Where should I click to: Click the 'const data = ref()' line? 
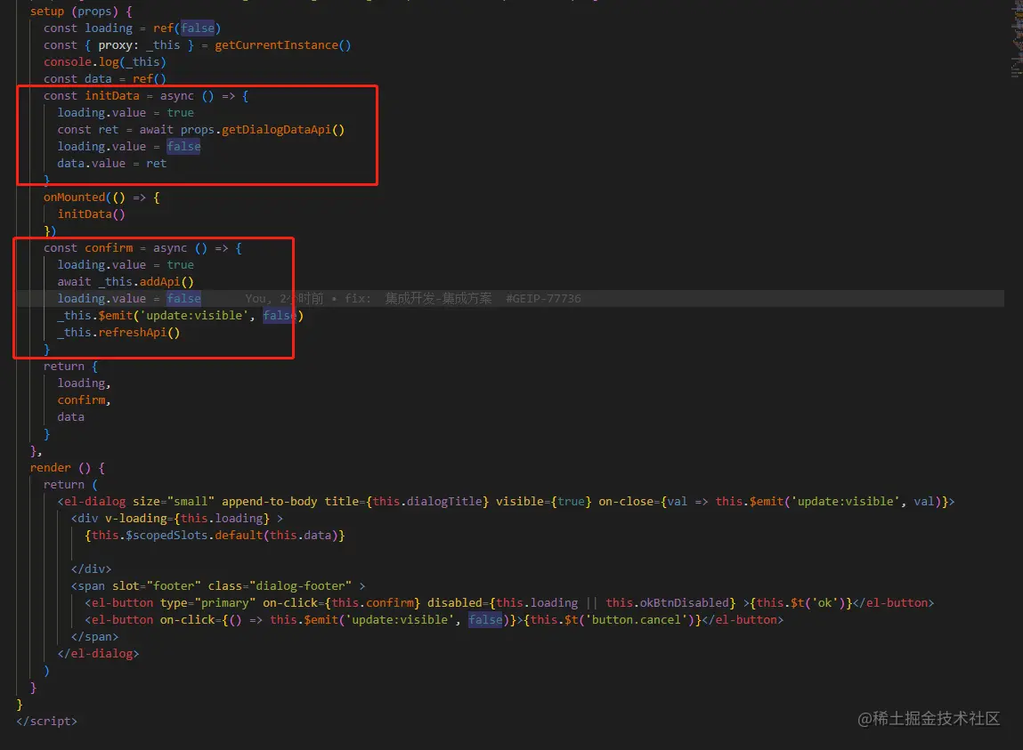pyautogui.click(x=104, y=79)
